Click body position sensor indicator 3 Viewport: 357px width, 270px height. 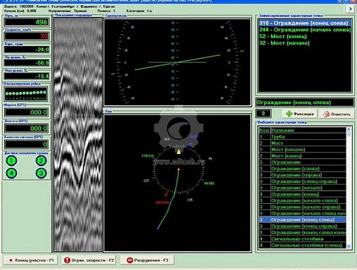click(x=41, y=173)
